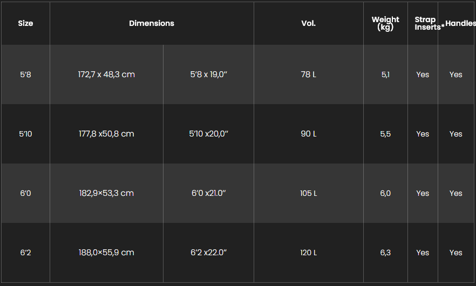
Task: Select the Vol. column header
Action: click(x=309, y=23)
